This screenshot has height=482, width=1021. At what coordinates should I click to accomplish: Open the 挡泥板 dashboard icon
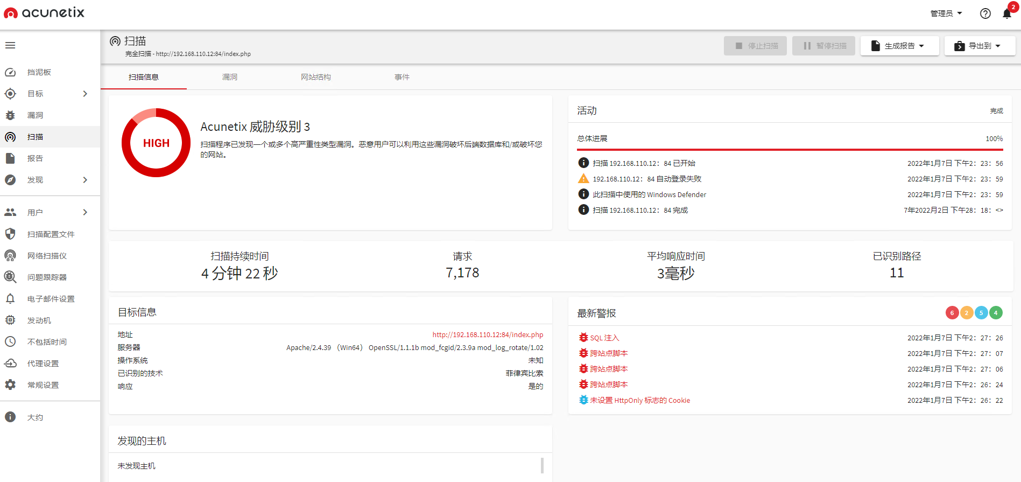point(10,72)
